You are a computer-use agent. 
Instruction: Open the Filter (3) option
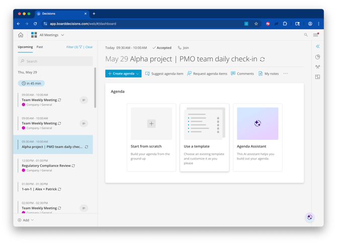[74, 47]
